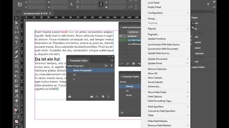The height and width of the screenshot is (128, 229).
Task: Choose Synchronize With Data Source
Action: click(x=164, y=44)
